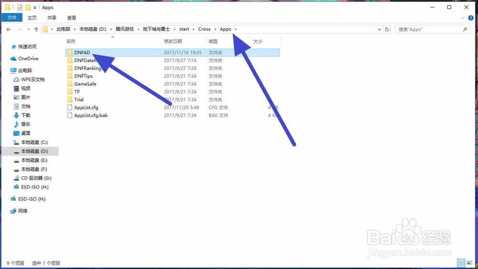The width and height of the screenshot is (478, 269).
Task: Go up one folder level
Action: (36, 29)
